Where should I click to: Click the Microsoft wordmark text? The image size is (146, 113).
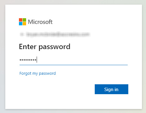40,22
